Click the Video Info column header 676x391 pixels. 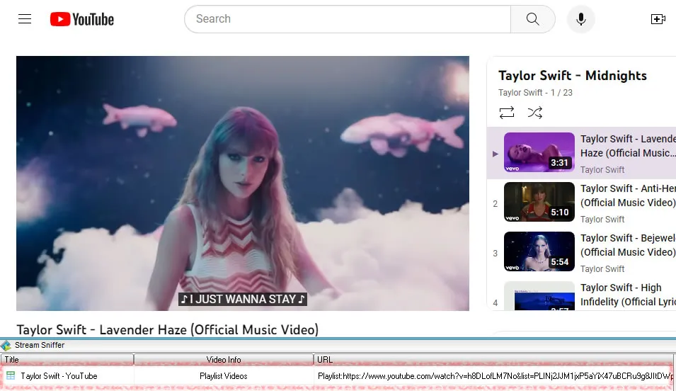click(224, 360)
